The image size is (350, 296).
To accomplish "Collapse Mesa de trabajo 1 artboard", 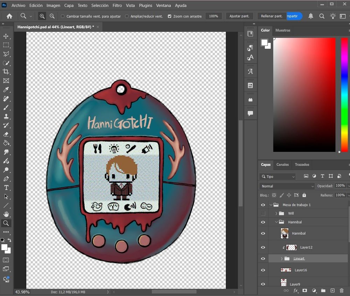I will (x=271, y=205).
